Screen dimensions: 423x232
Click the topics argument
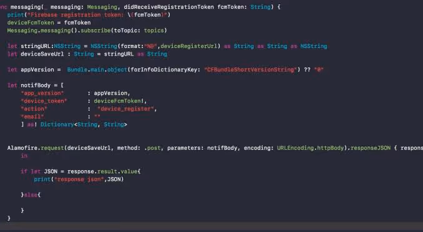153,31
